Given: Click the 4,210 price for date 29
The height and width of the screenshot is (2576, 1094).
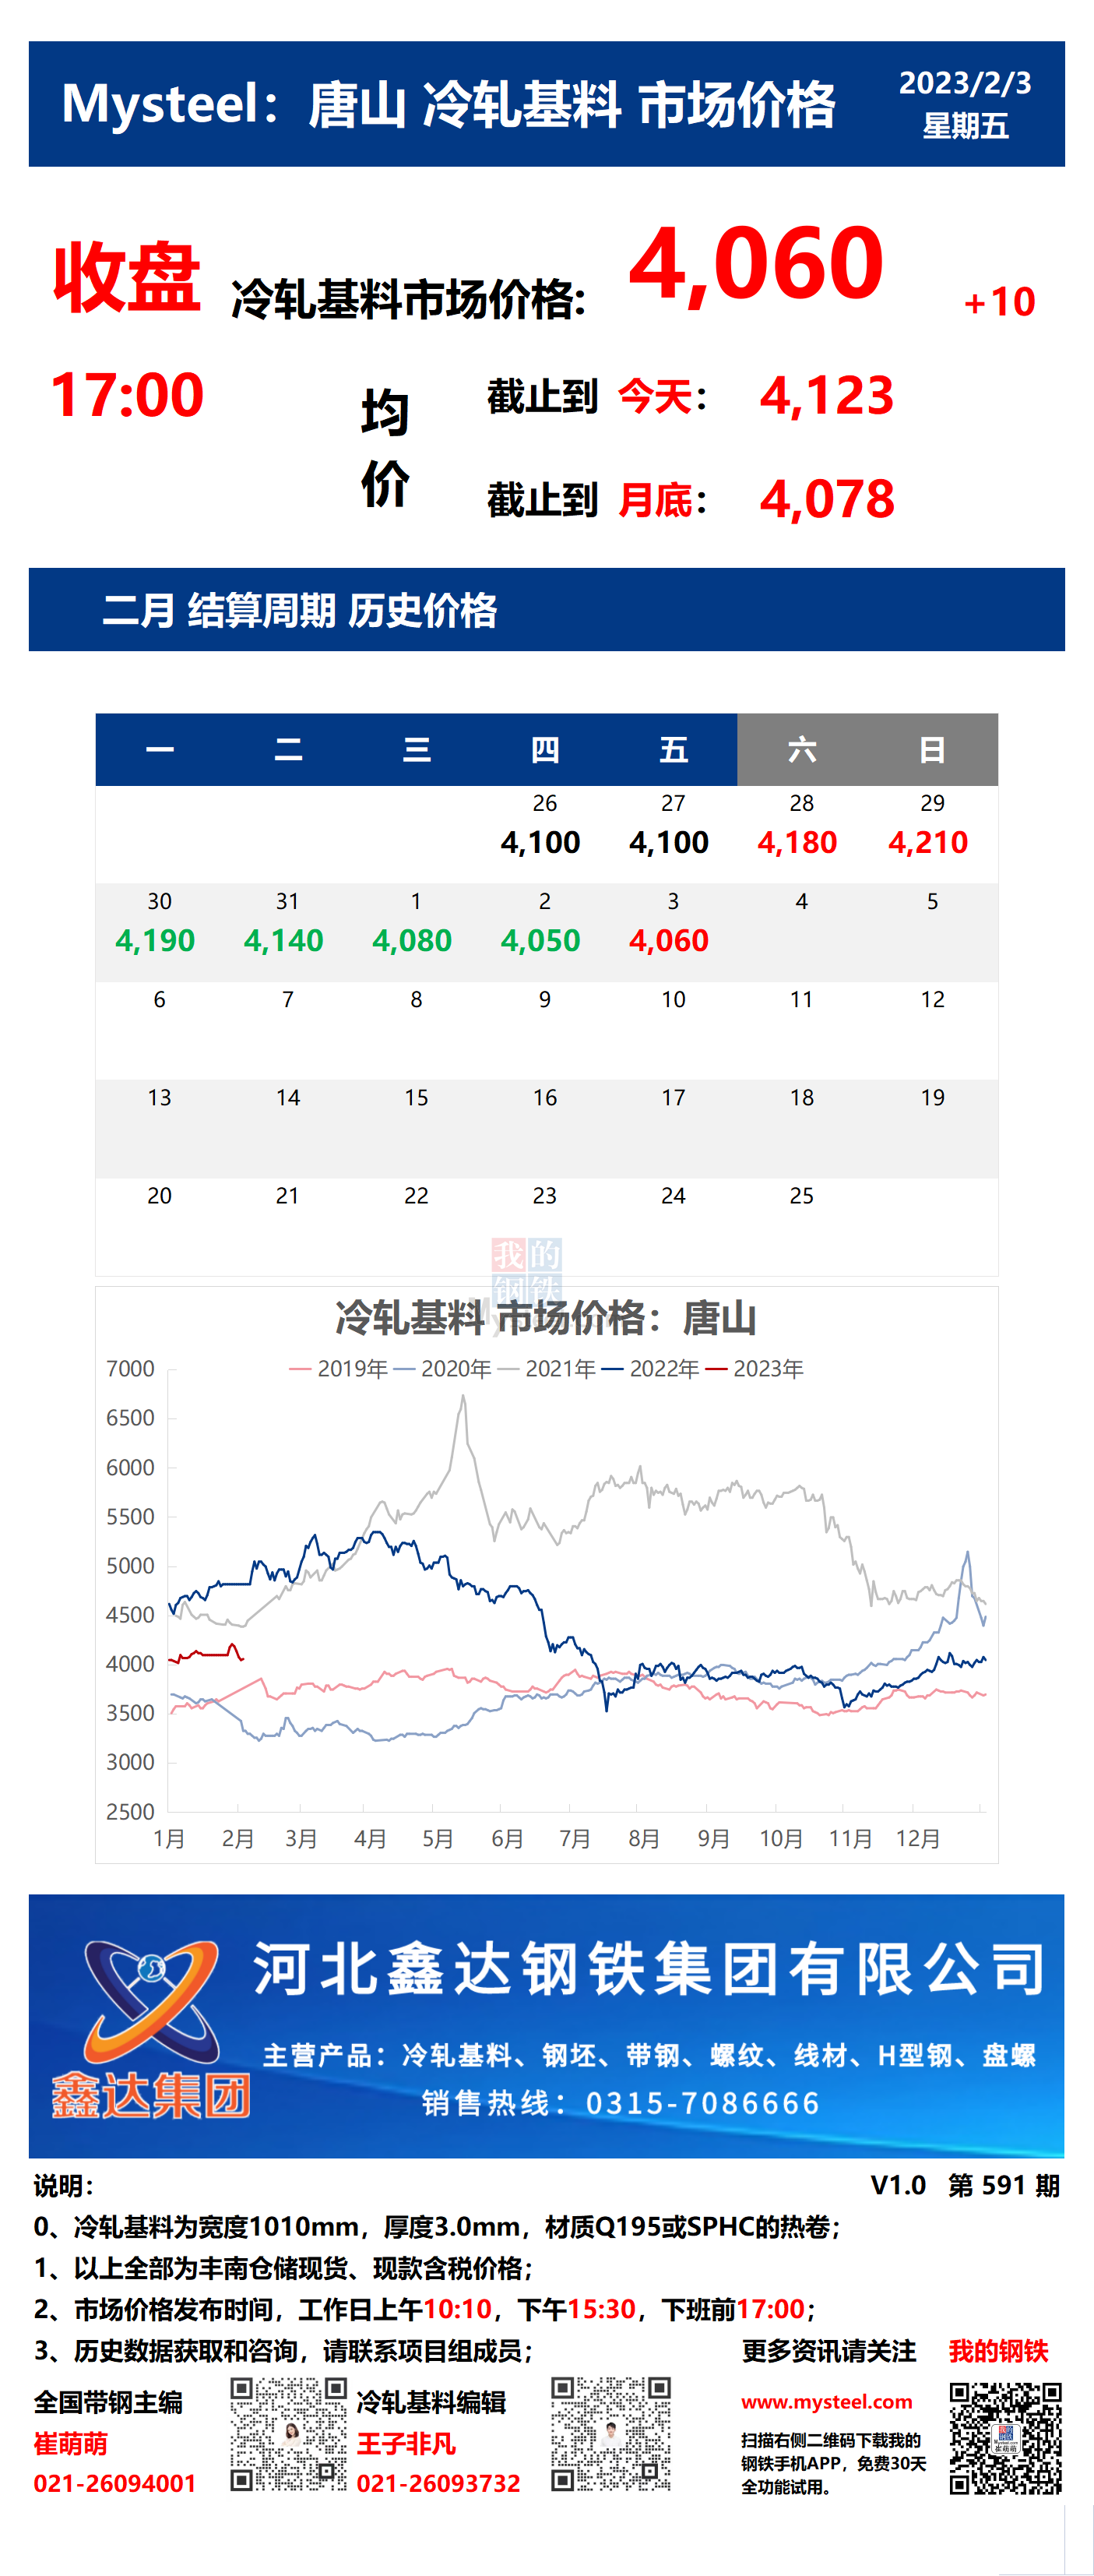Looking at the screenshot, I should (x=928, y=842).
